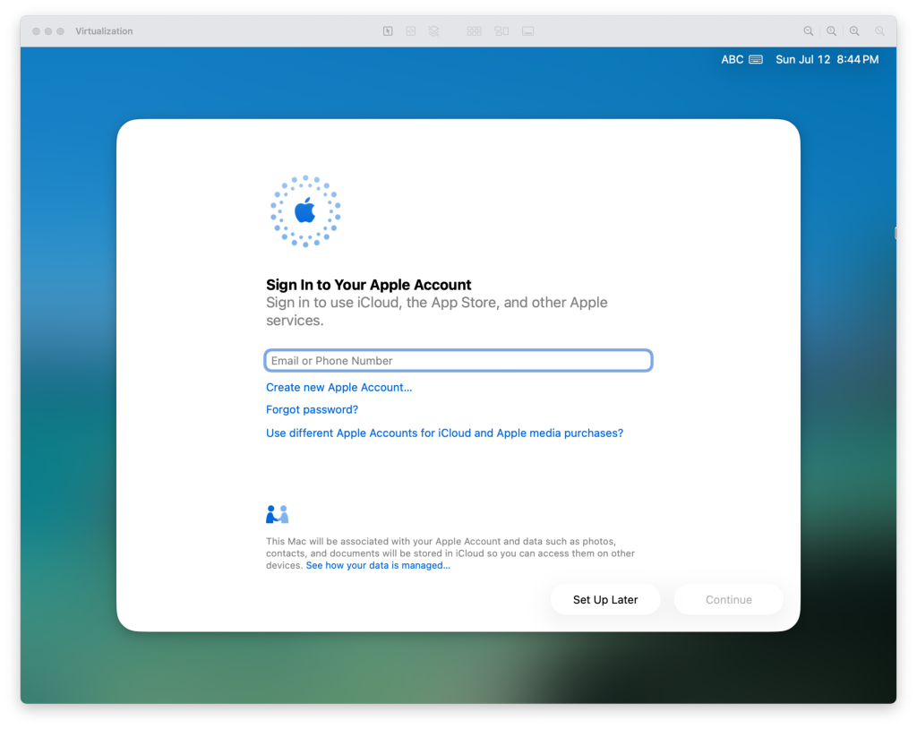Click the split panels layout toolbar icon

coord(501,31)
